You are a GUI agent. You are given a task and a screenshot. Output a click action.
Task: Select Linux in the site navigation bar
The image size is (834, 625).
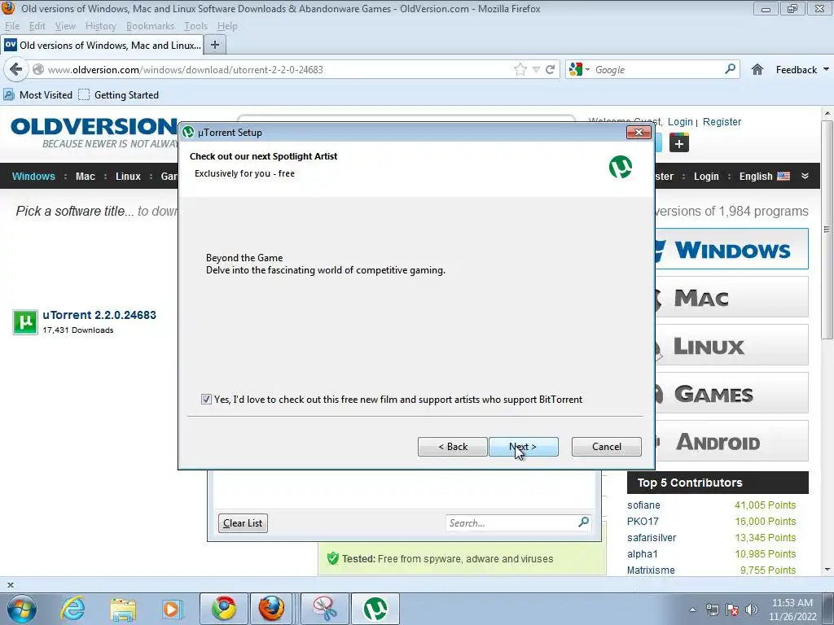pos(128,177)
